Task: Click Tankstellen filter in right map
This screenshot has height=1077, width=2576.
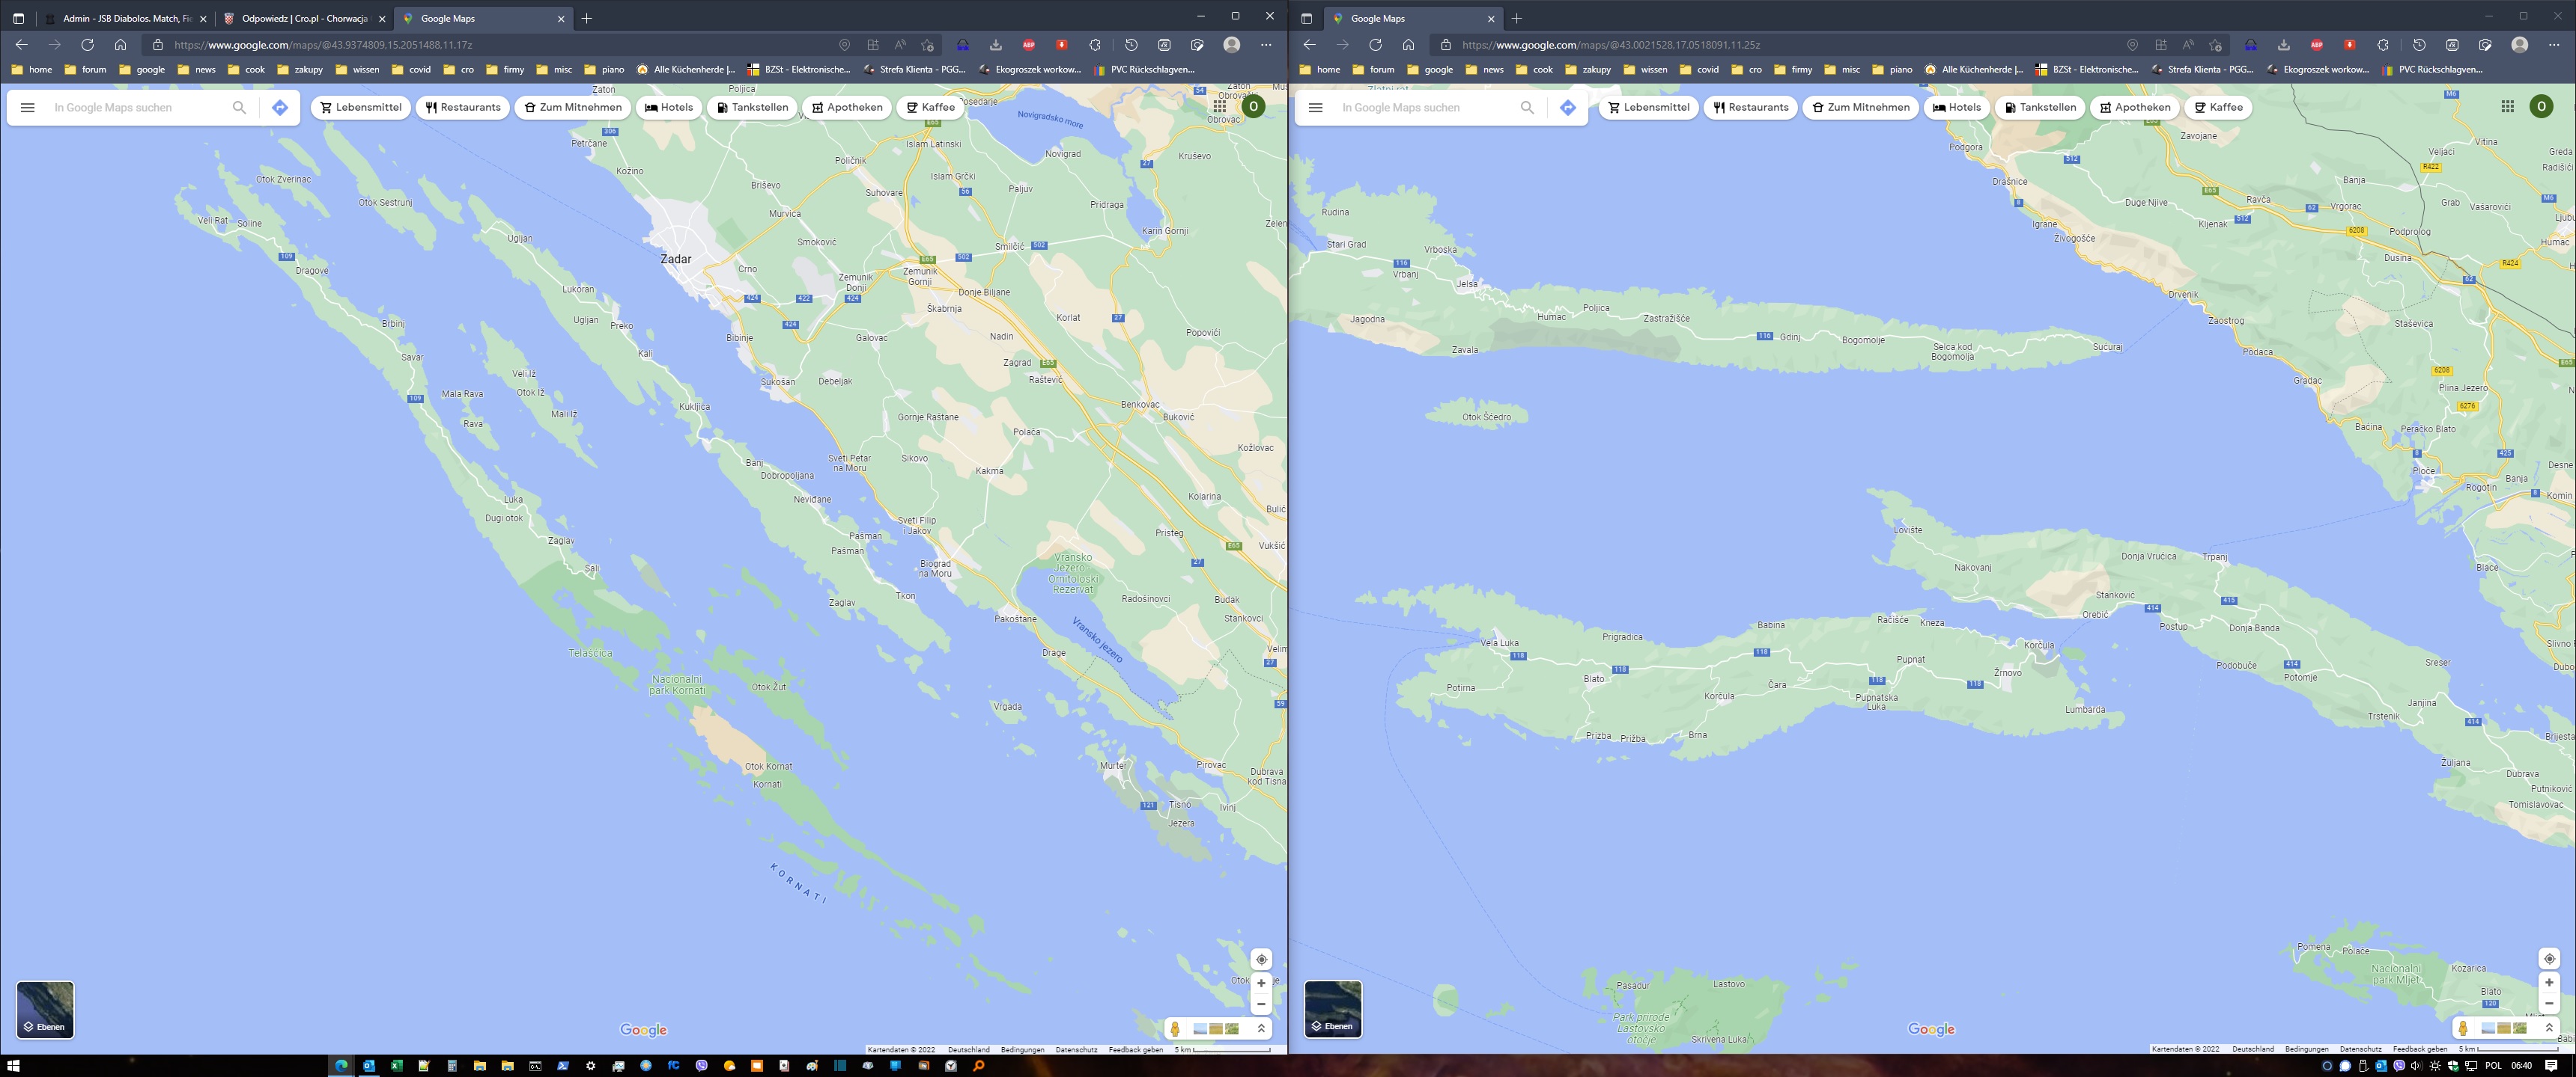Action: point(2039,107)
